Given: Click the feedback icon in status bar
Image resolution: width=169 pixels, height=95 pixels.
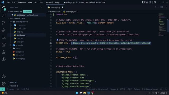Looking at the screenshot, I should pyautogui.click(x=161, y=89).
